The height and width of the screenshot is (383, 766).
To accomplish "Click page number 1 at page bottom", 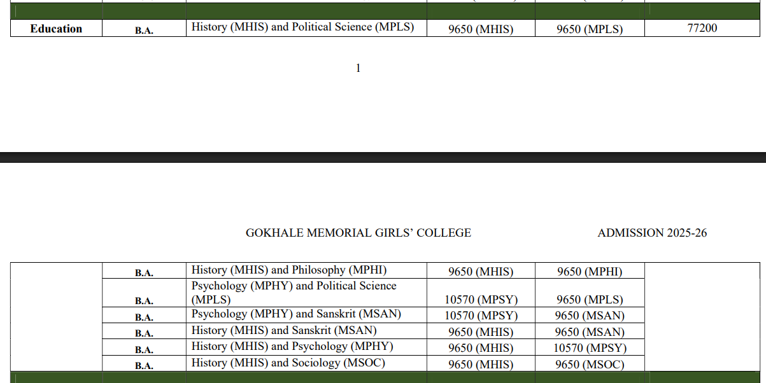I will tap(358, 68).
